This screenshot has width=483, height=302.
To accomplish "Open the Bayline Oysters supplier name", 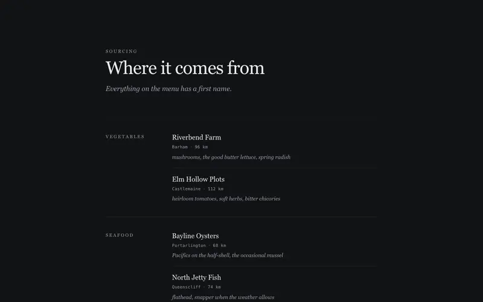I will (x=195, y=236).
